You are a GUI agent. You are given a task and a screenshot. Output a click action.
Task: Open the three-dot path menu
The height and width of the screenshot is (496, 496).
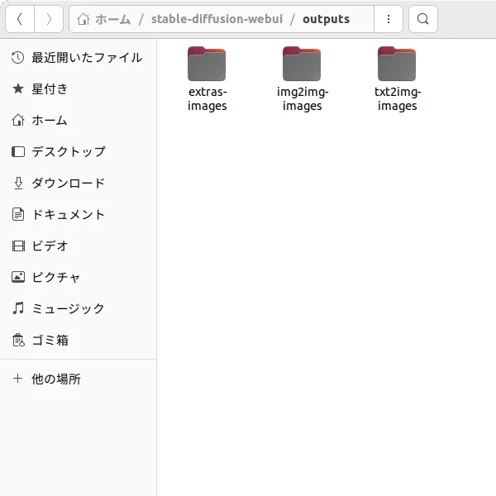[389, 19]
